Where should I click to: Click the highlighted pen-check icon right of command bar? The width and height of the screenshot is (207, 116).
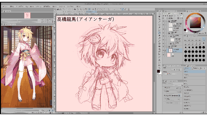click(x=123, y=9)
